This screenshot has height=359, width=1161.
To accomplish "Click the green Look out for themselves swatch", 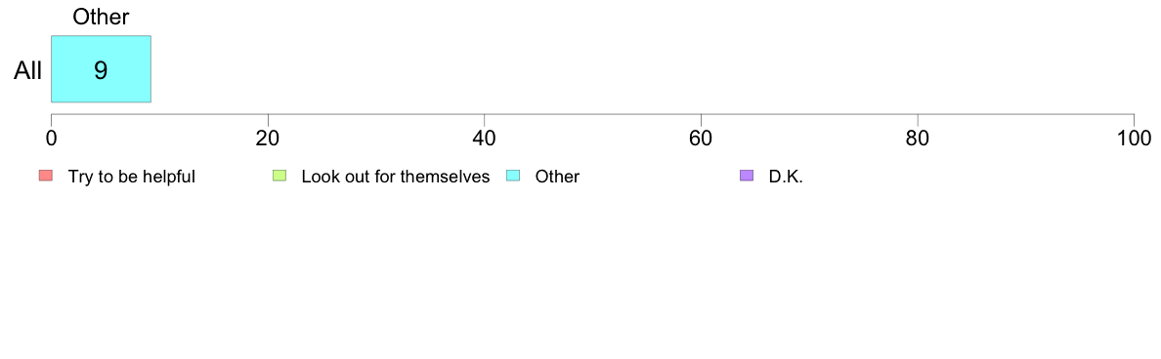I will pos(279,176).
